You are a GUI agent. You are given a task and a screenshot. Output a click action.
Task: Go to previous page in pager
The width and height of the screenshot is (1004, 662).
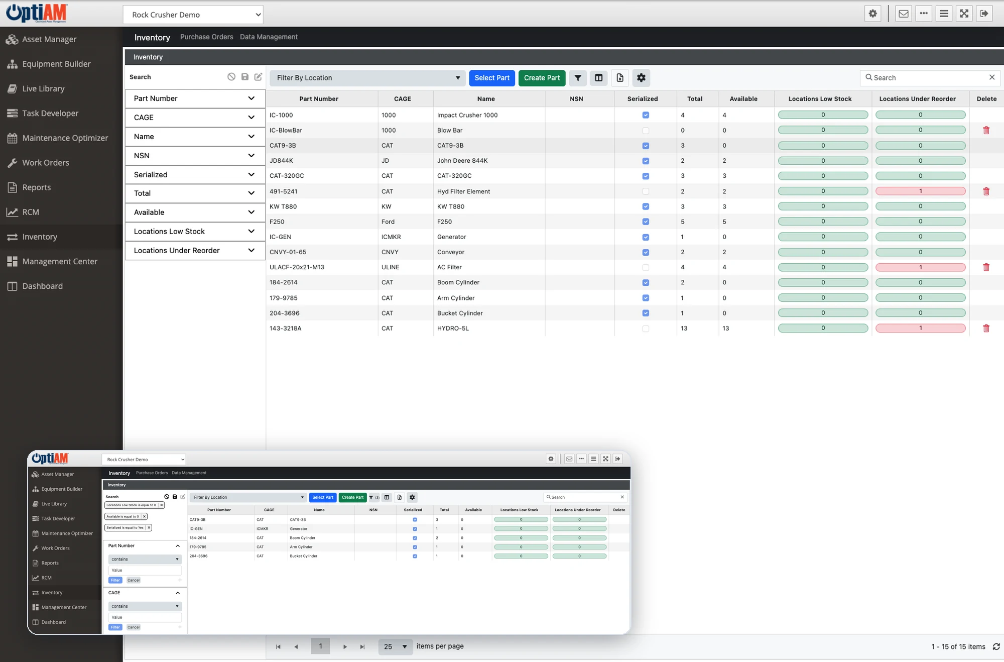[x=296, y=647]
